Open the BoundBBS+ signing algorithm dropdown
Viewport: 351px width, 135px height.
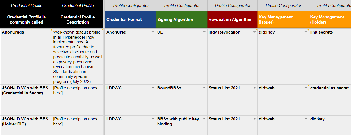coord(204,88)
